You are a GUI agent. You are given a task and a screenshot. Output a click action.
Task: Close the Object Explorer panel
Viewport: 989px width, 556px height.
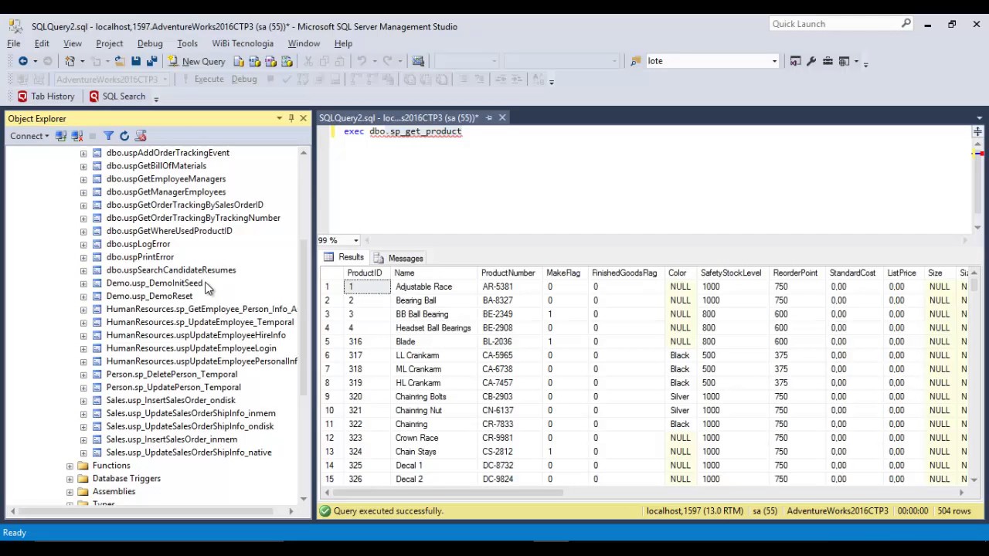[303, 118]
